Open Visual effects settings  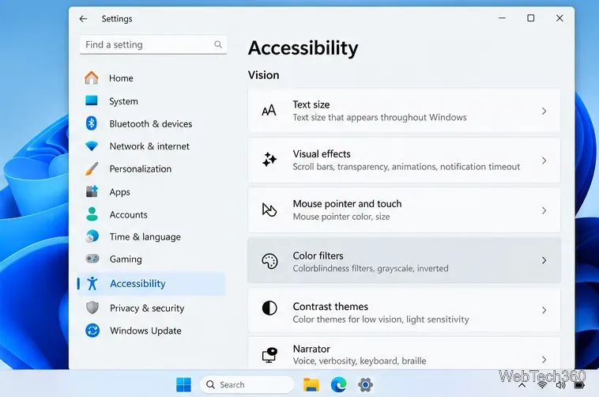pyautogui.click(x=404, y=161)
